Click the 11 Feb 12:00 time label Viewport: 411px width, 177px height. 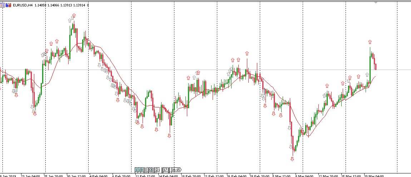point(145,176)
